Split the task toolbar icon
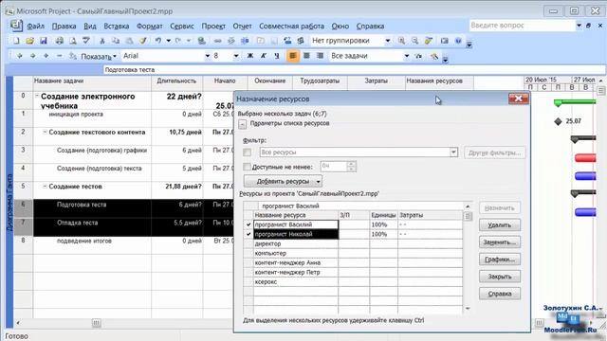607x341 pixels. click(245, 41)
